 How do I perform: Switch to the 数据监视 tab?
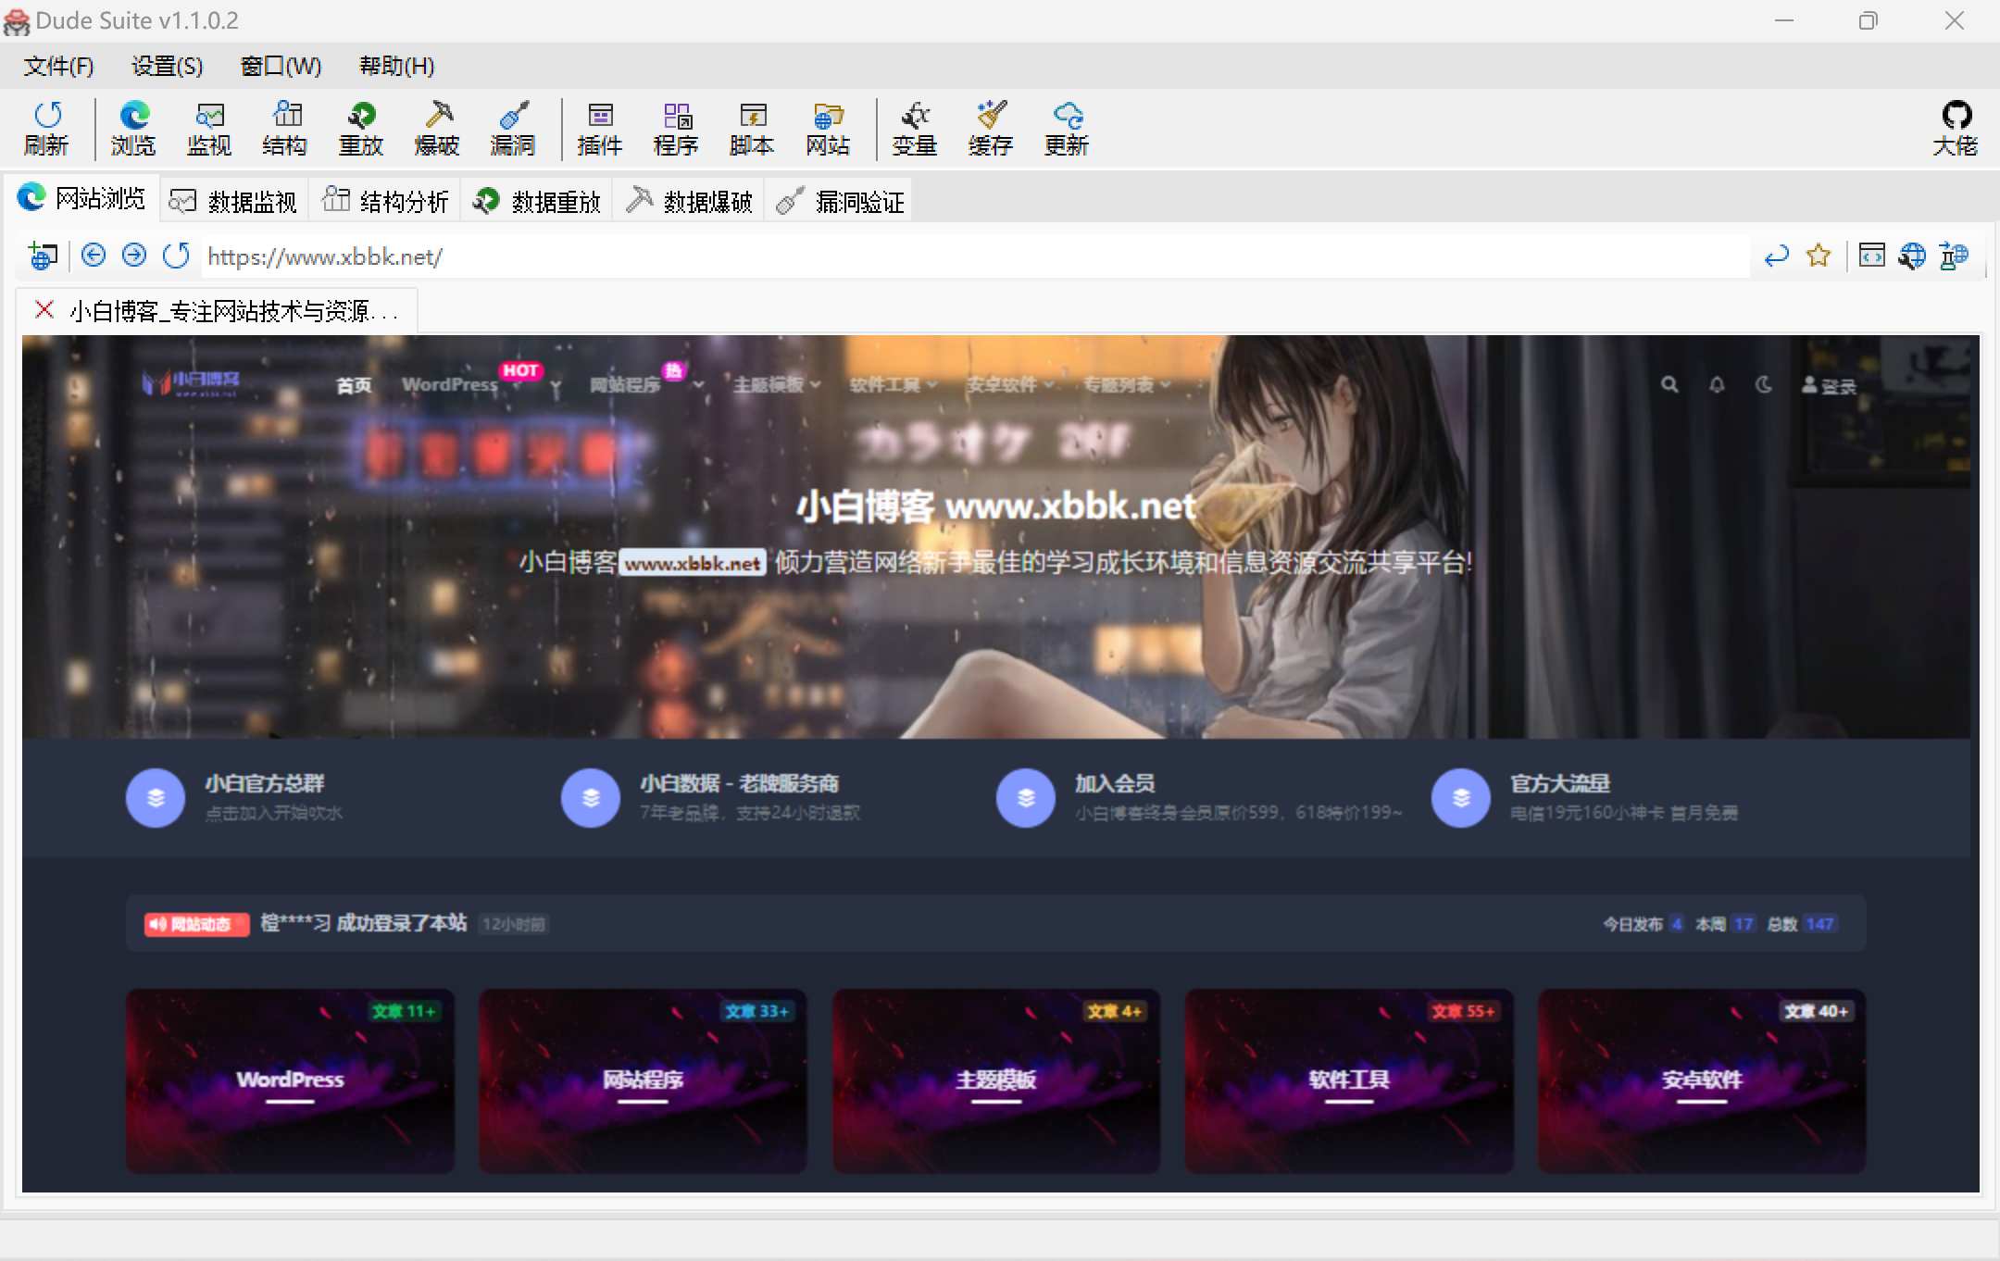(233, 201)
